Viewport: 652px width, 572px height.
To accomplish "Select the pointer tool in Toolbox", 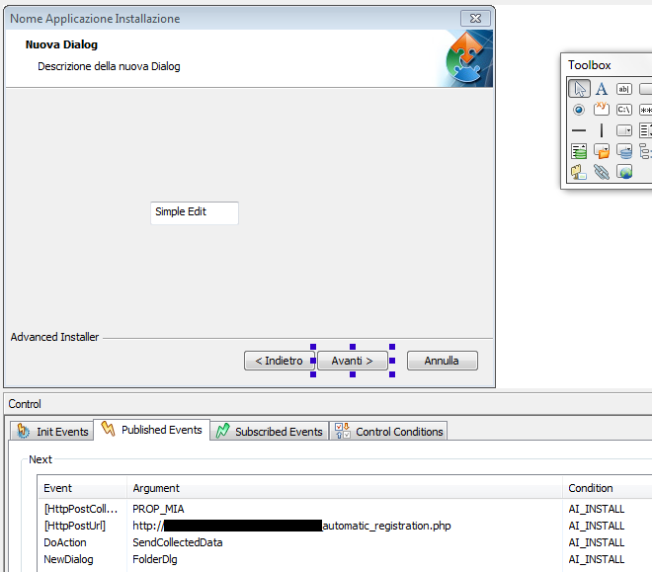I will click(580, 89).
